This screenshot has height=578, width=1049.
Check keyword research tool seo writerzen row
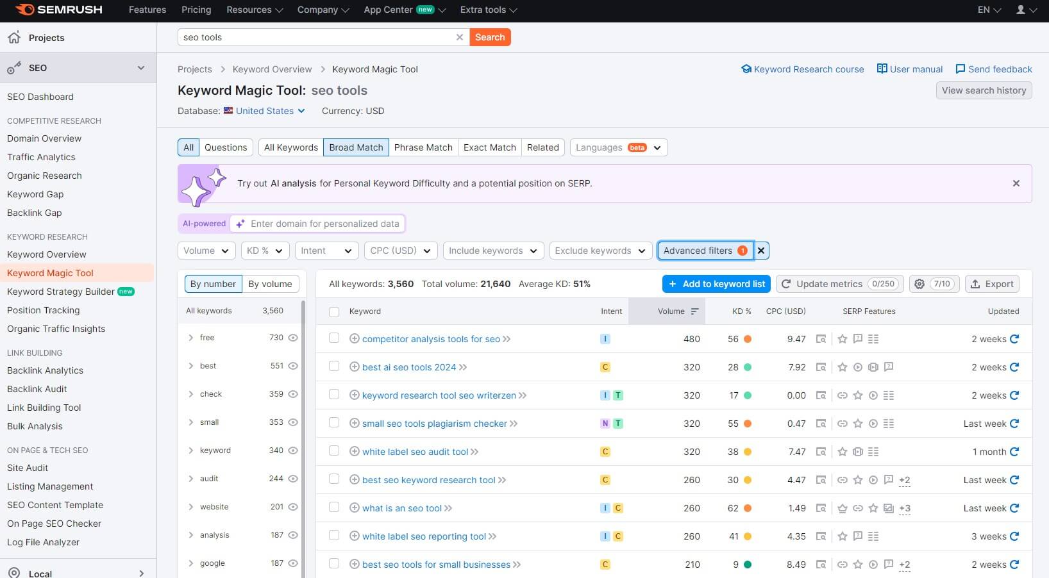334,395
